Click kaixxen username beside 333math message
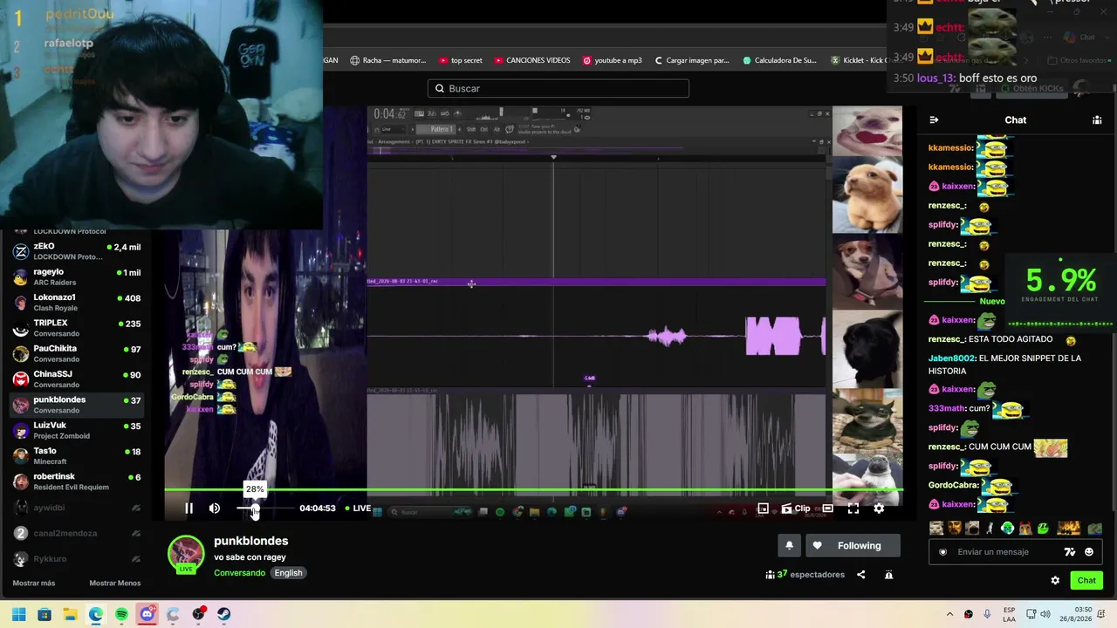 pos(958,389)
